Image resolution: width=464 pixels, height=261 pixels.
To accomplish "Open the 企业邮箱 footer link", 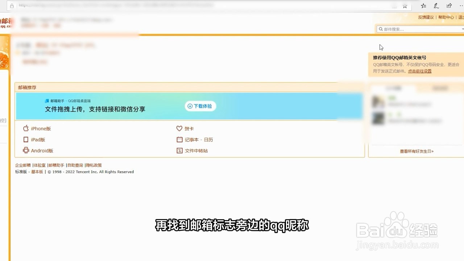I will 23,165.
